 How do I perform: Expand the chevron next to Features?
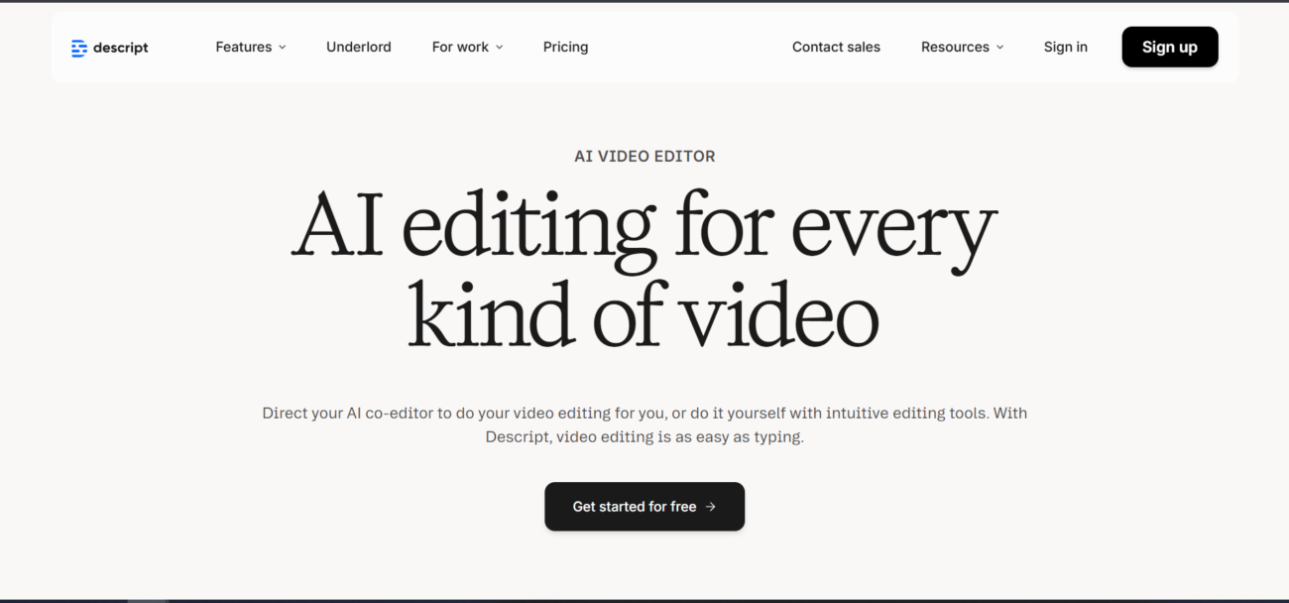(283, 48)
